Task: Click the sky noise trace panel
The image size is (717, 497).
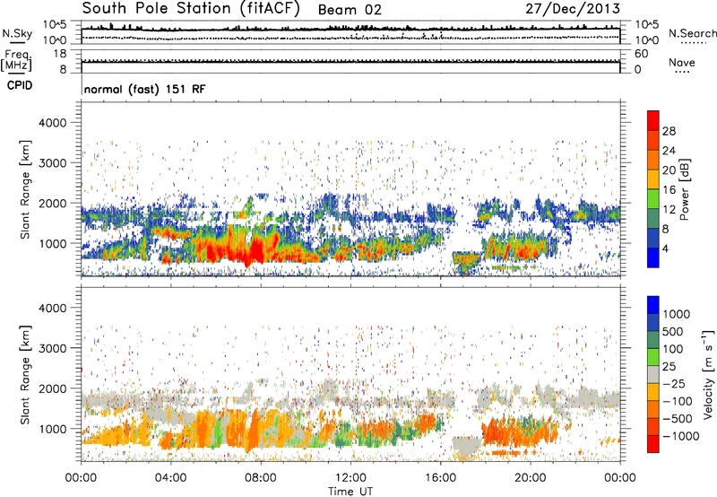Action: point(350,32)
